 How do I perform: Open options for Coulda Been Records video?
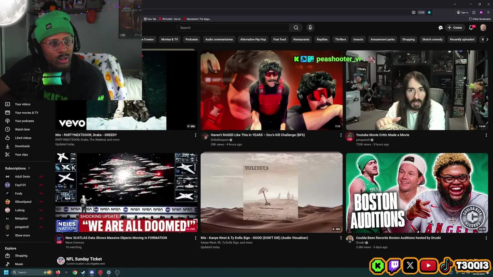486,238
